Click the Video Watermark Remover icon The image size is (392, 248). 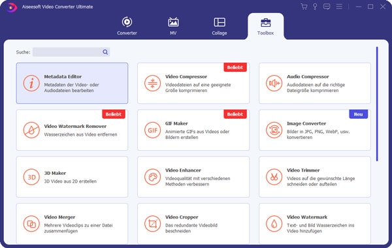(31, 130)
